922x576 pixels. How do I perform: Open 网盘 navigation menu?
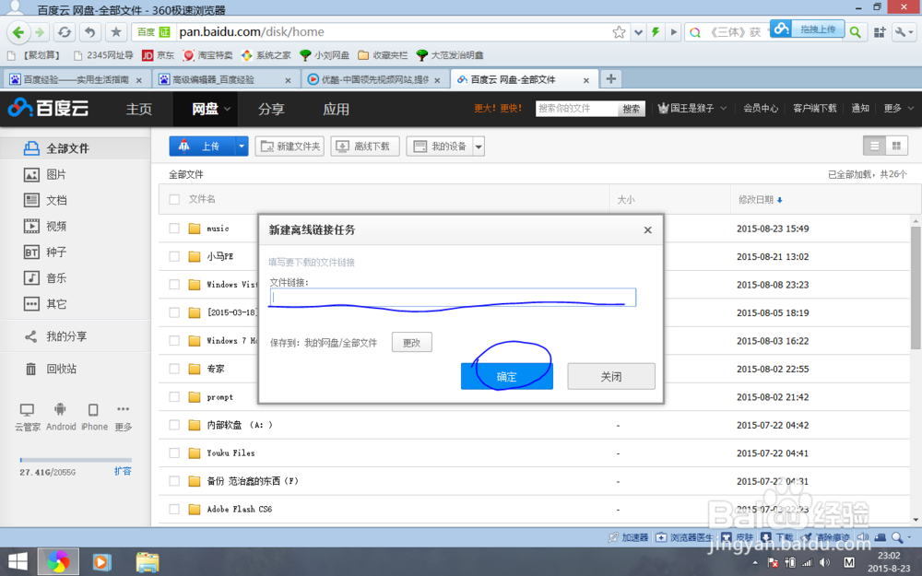[x=206, y=109]
